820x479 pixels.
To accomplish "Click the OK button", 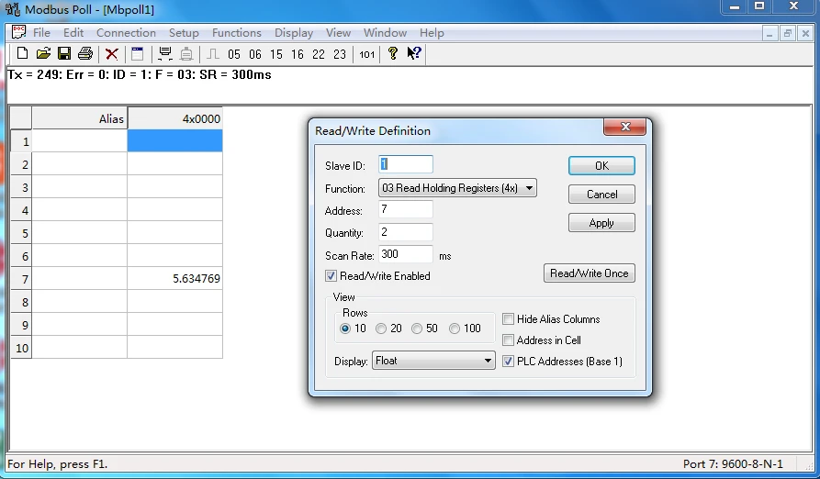I will click(601, 165).
